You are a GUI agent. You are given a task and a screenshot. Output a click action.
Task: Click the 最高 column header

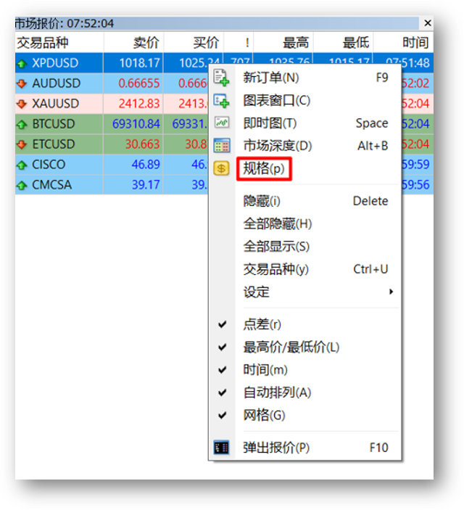(x=283, y=43)
